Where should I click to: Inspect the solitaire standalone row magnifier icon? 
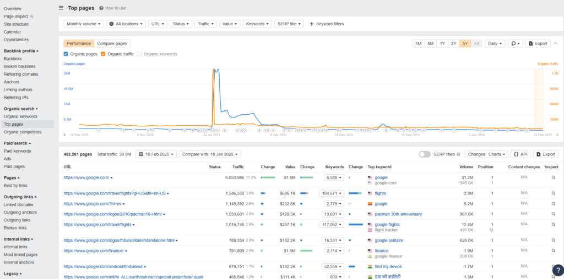coord(553,240)
